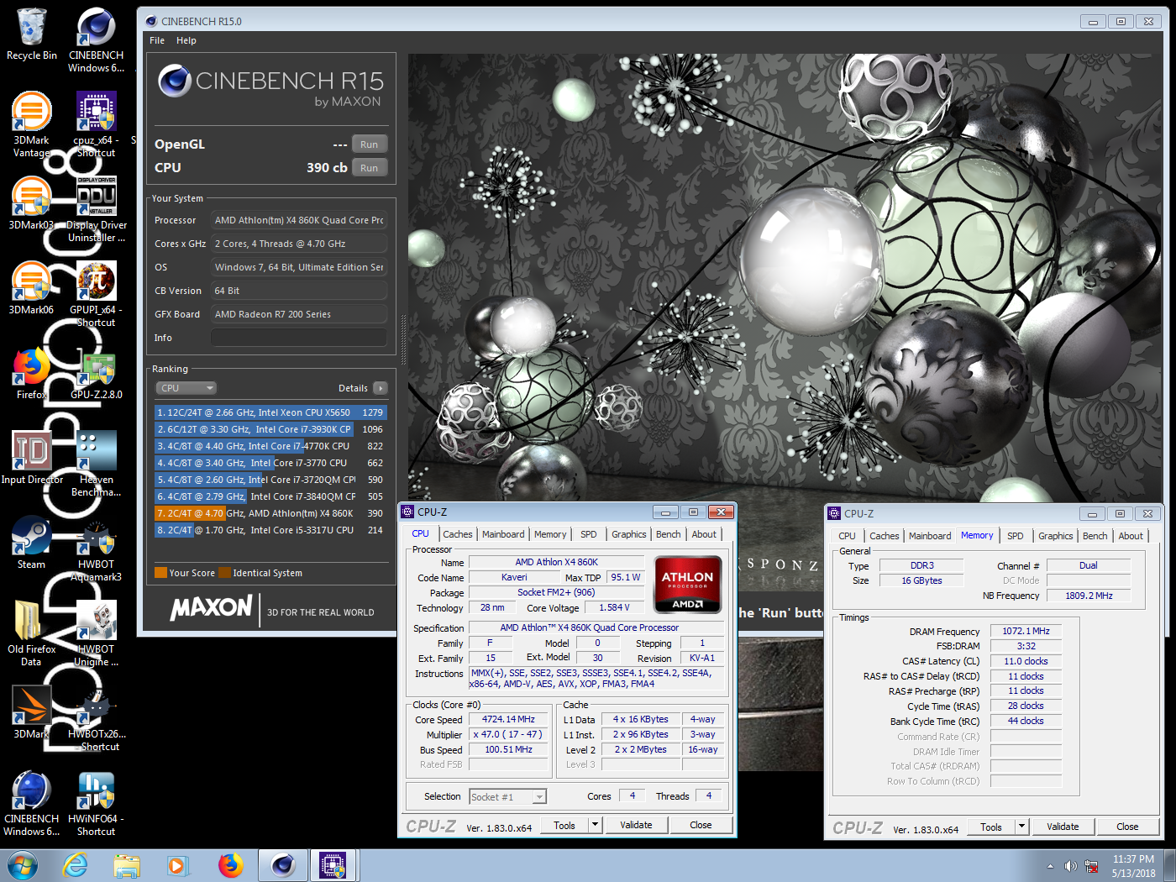Open the Recycle Bin desktop icon
Image resolution: width=1176 pixels, height=882 pixels.
click(31, 34)
